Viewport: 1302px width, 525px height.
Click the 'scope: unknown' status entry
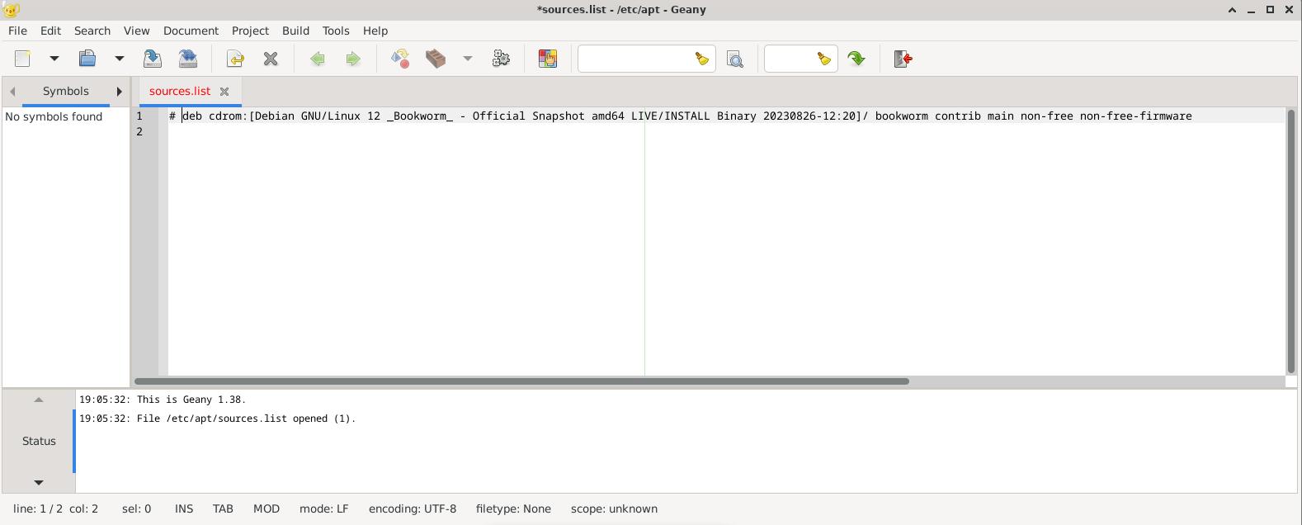614,508
